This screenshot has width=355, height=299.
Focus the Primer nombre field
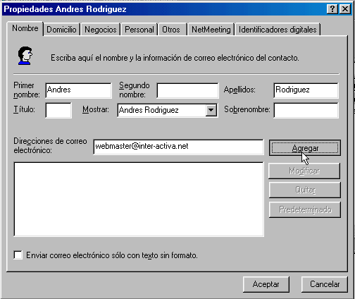pyautogui.click(x=78, y=90)
